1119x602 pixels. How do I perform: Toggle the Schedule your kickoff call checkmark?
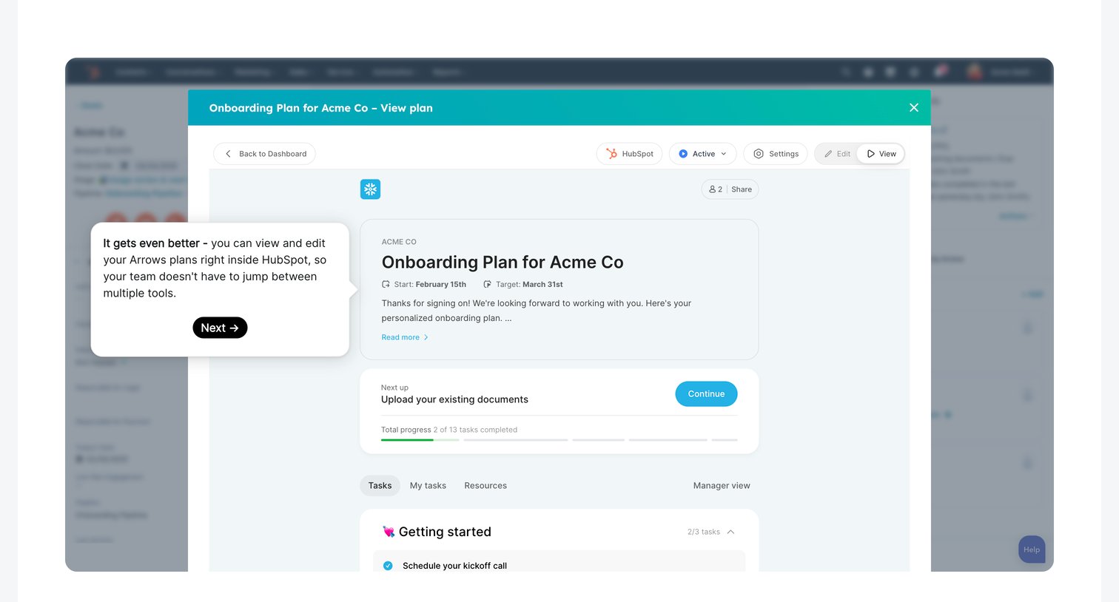coord(388,566)
